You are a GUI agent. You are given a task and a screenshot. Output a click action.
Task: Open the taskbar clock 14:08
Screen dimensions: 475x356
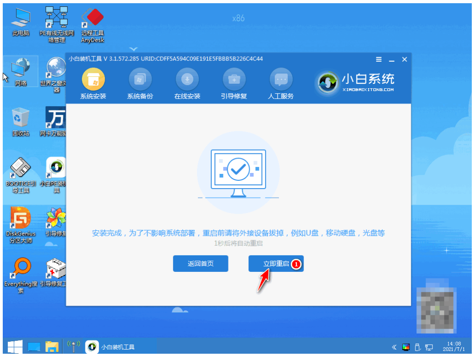click(453, 346)
